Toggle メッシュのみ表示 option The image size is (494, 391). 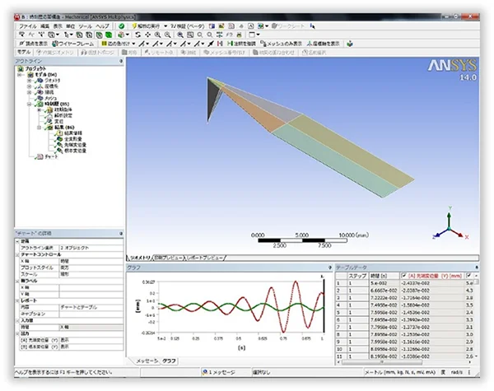click(x=281, y=44)
